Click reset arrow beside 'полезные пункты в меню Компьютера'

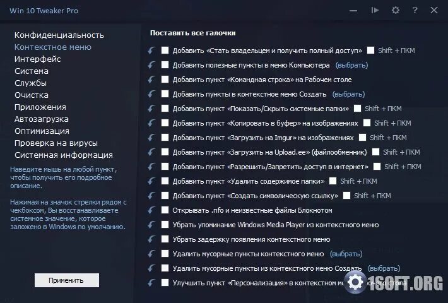pyautogui.click(x=151, y=65)
